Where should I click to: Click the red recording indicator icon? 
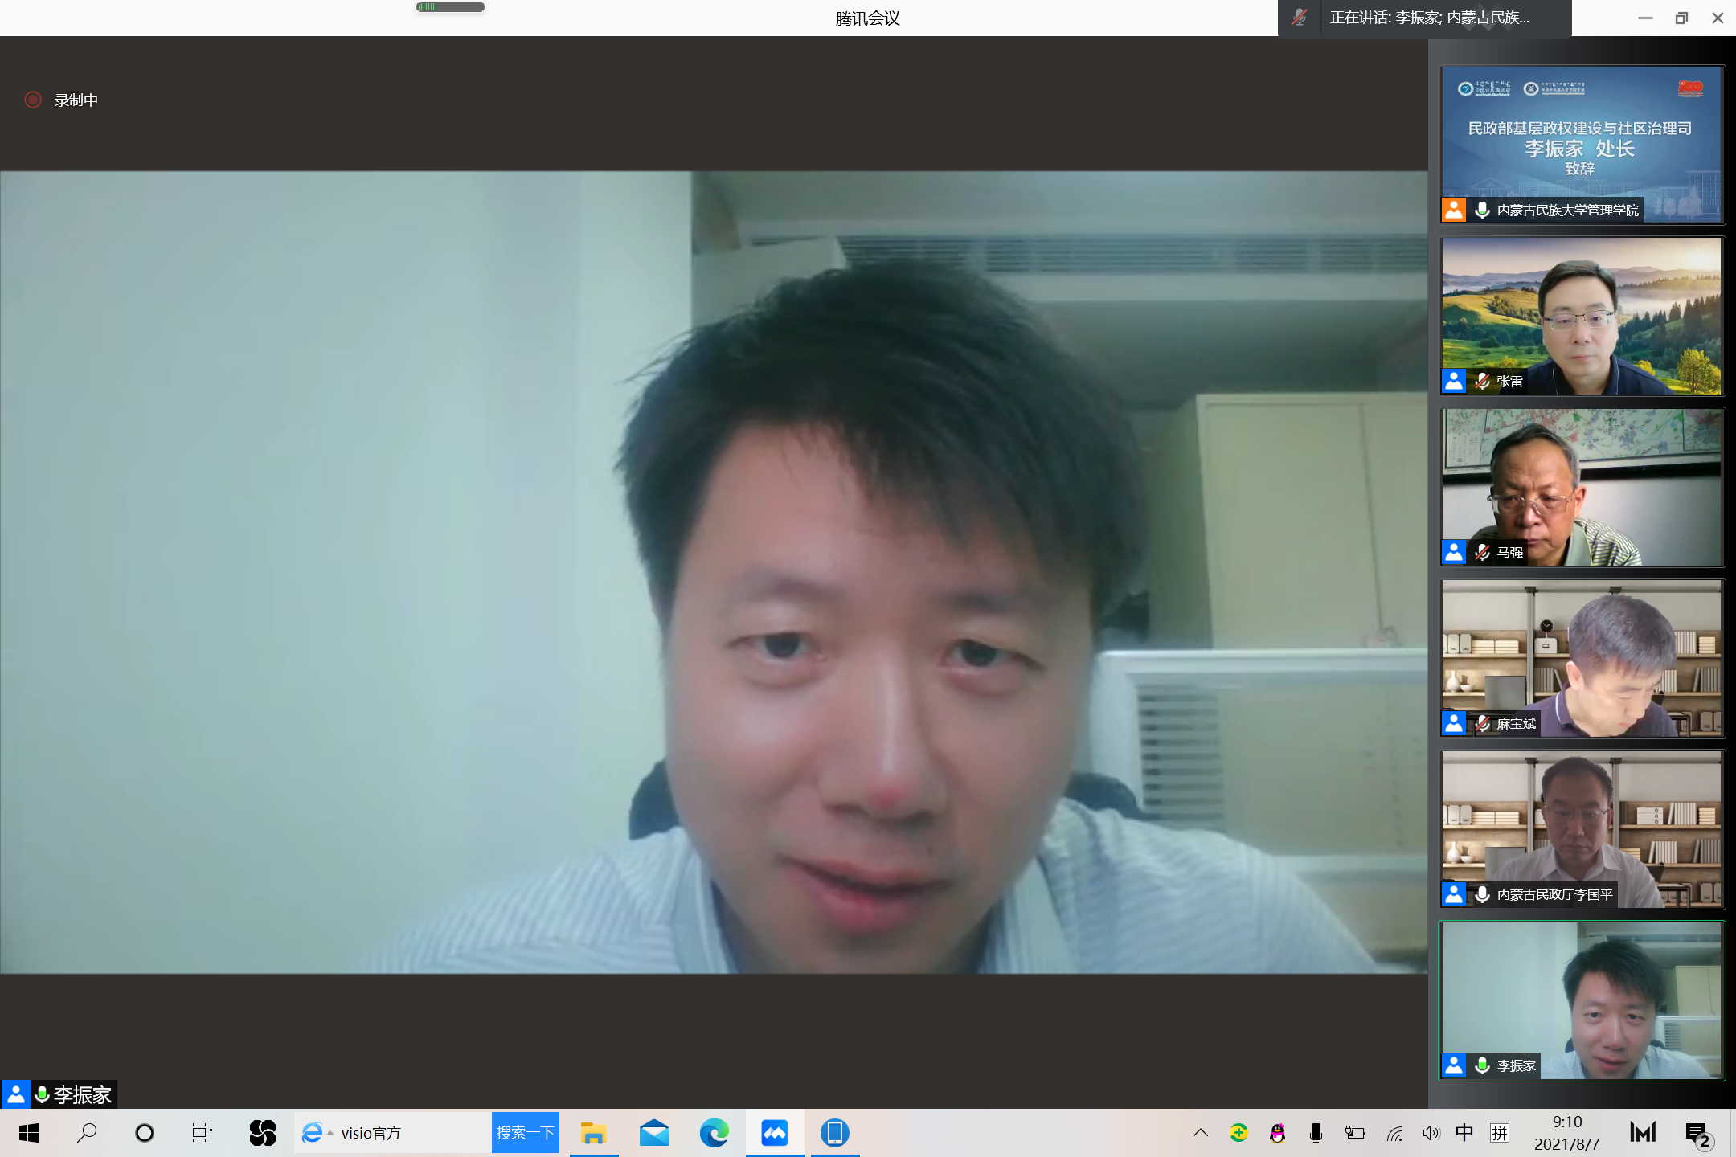click(x=33, y=100)
